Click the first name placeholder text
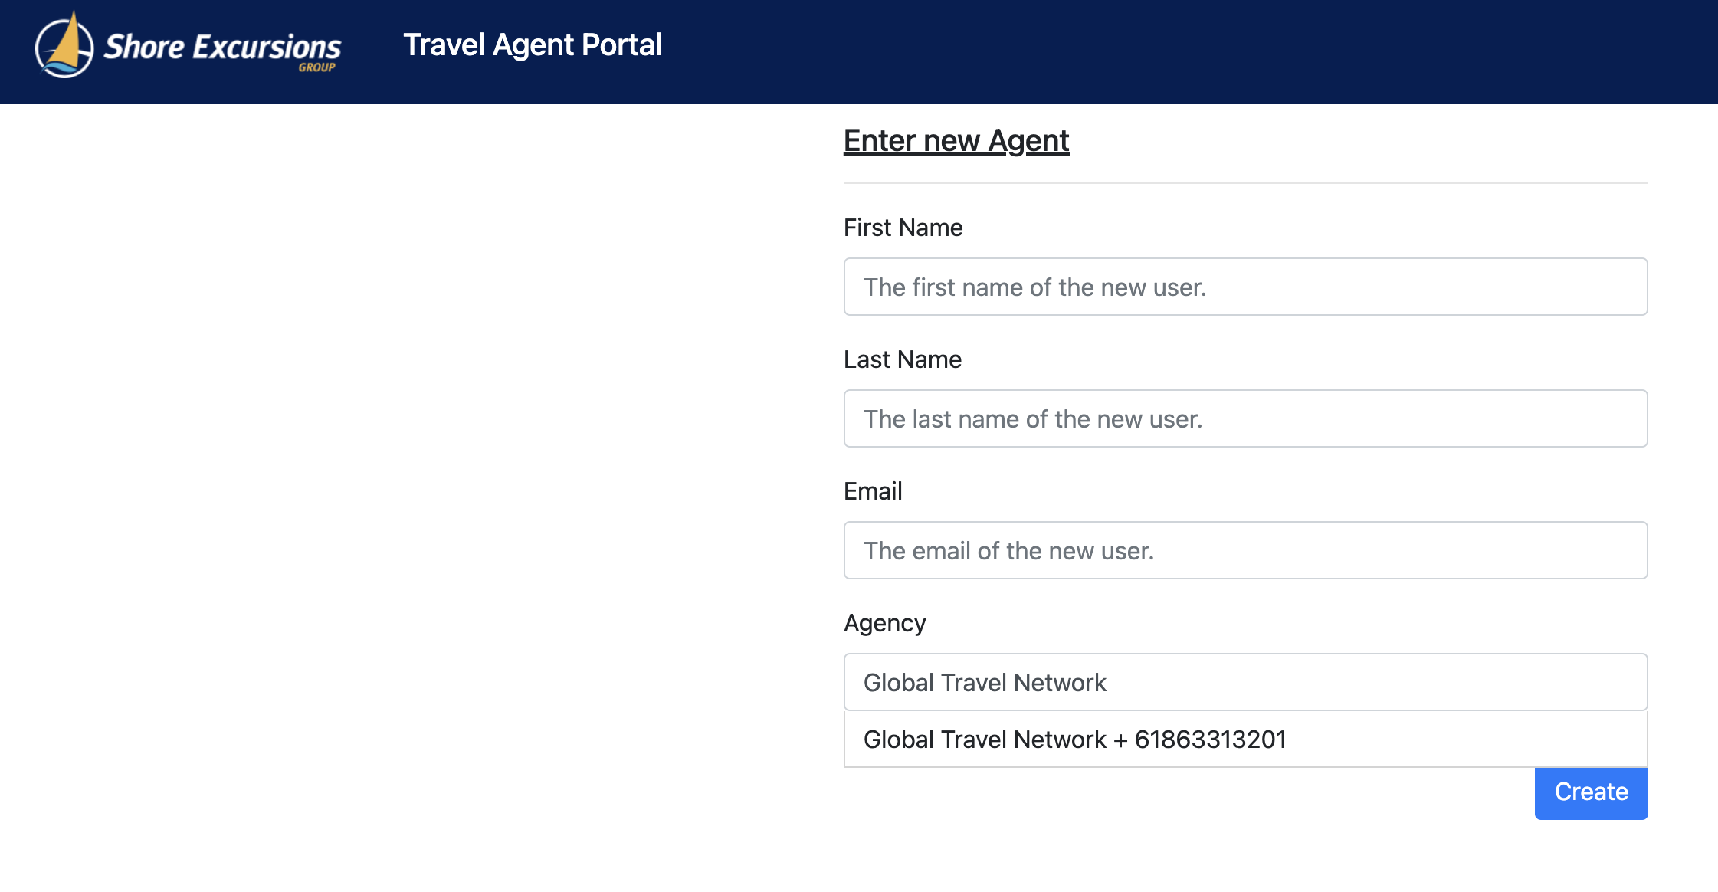Image resolution: width=1718 pixels, height=892 pixels. [1034, 287]
